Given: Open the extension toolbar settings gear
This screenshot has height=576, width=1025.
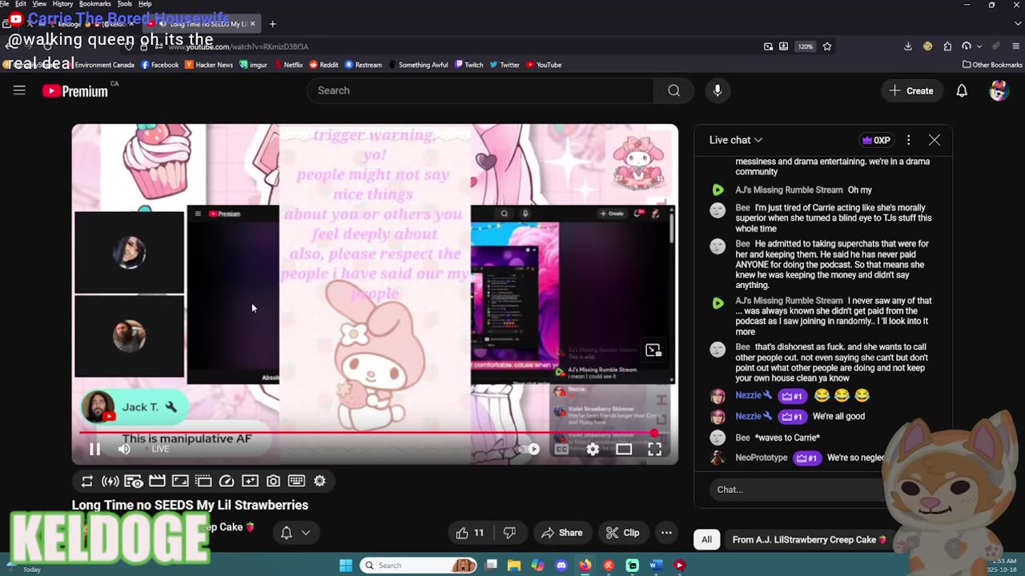Looking at the screenshot, I should [x=320, y=481].
